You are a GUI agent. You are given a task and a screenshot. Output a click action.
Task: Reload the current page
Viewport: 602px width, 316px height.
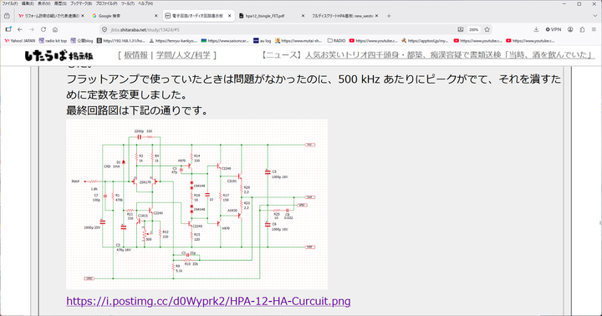pyautogui.click(x=43, y=29)
